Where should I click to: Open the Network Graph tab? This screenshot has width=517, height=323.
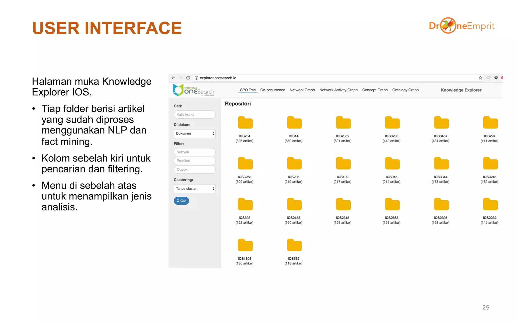pyautogui.click(x=302, y=90)
